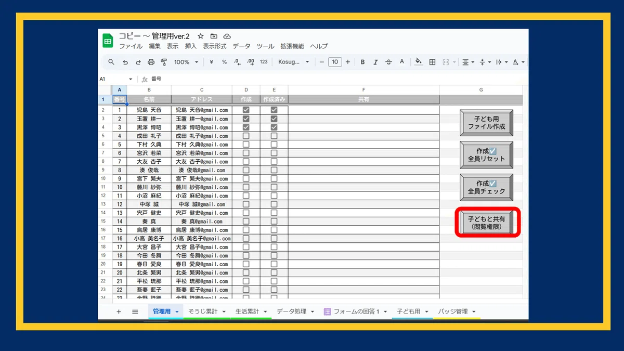Open the horizontal align dropdown
Viewport: 624px width, 351px height.
pos(468,62)
